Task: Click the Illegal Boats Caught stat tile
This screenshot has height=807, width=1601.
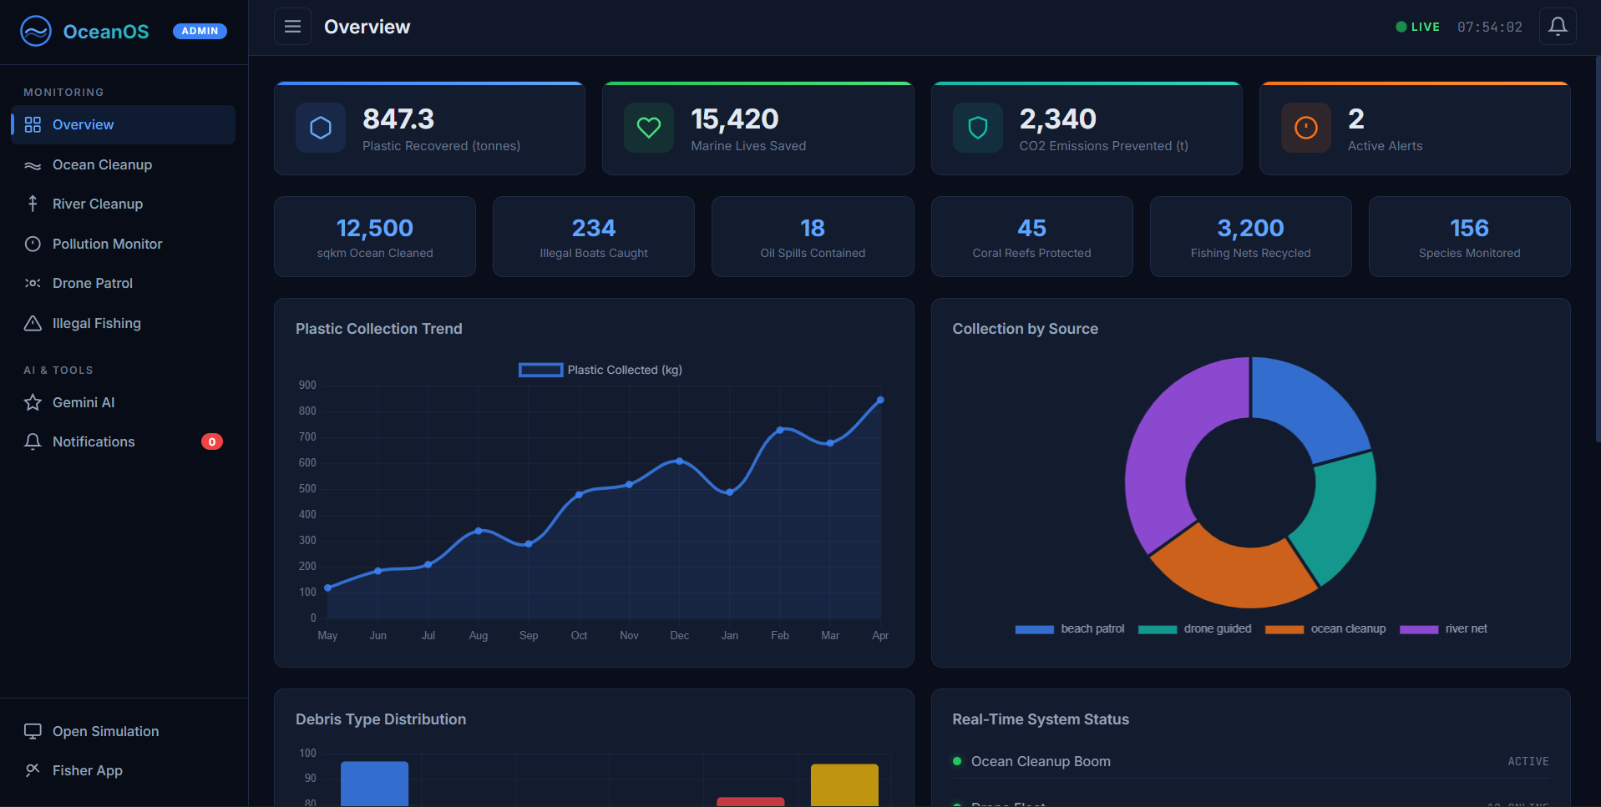Action: pos(594,236)
